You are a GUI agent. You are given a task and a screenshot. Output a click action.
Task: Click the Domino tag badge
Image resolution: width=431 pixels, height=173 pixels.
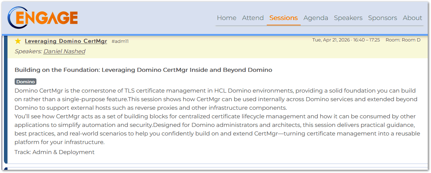click(x=25, y=82)
